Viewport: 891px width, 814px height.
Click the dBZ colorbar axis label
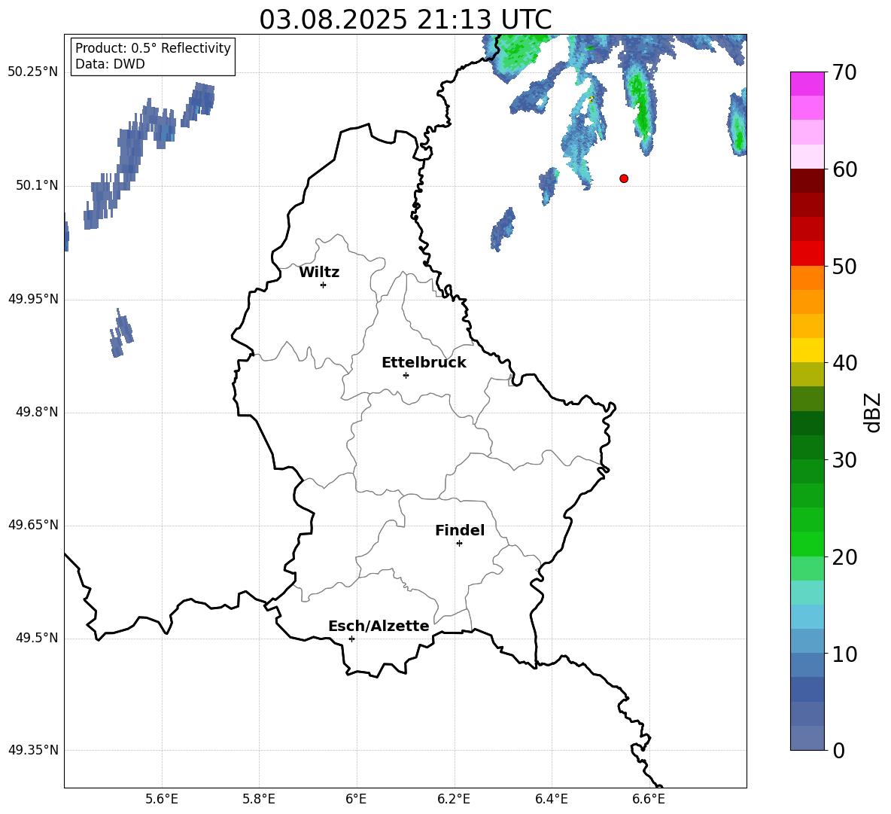tap(873, 412)
